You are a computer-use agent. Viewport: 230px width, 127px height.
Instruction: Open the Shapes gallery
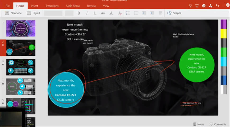(174, 13)
